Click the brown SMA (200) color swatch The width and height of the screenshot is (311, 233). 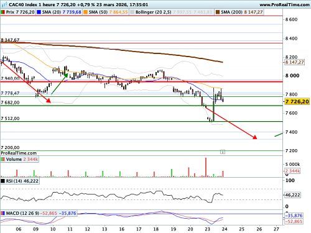coord(218,12)
